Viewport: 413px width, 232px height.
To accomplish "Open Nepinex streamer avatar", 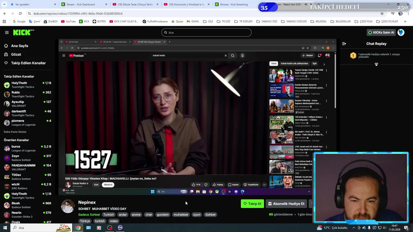I will (68, 207).
